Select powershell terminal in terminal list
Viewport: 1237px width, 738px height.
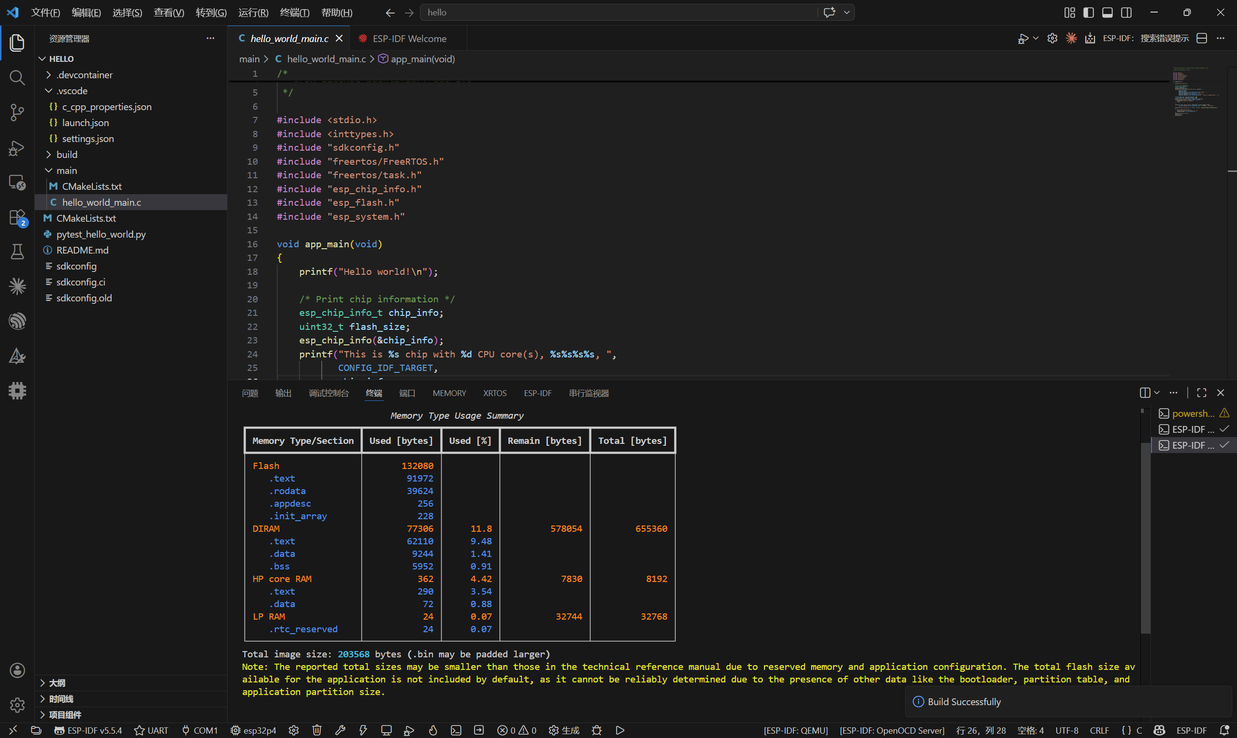pyautogui.click(x=1193, y=413)
